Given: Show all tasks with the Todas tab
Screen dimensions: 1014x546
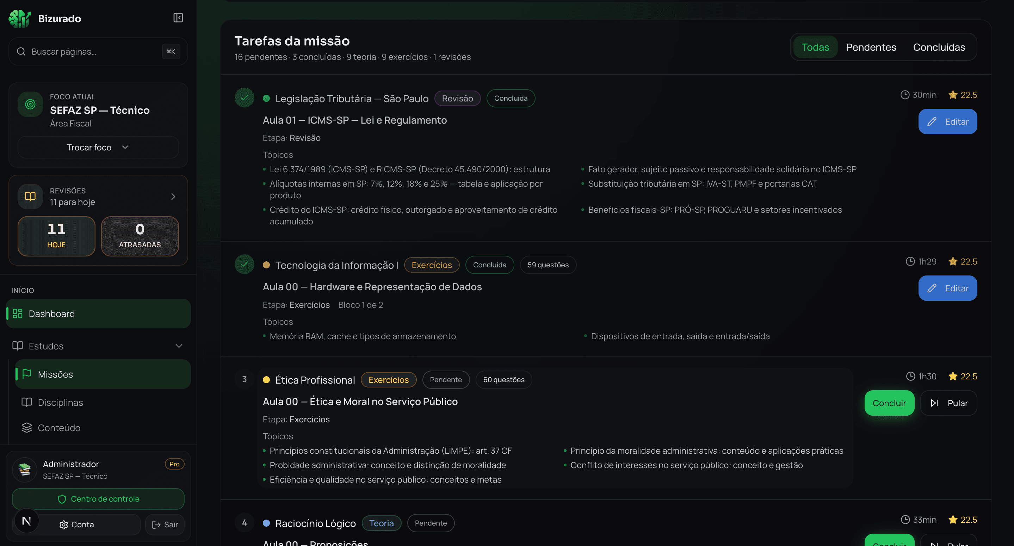Looking at the screenshot, I should click(x=815, y=47).
